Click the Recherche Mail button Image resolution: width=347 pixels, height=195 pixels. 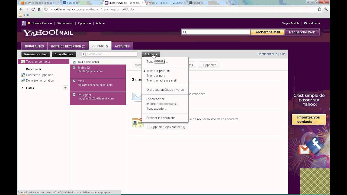pos(267,32)
